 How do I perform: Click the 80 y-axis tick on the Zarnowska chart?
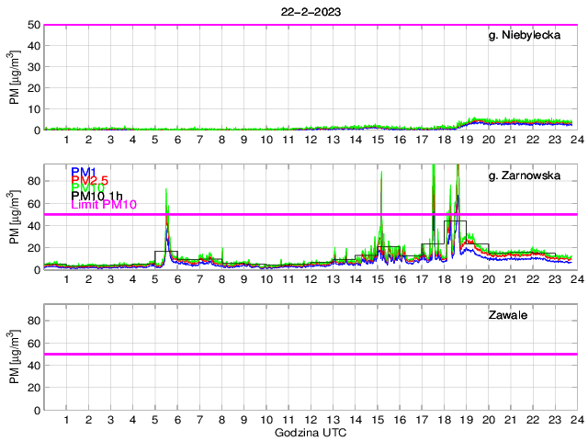click(x=34, y=181)
